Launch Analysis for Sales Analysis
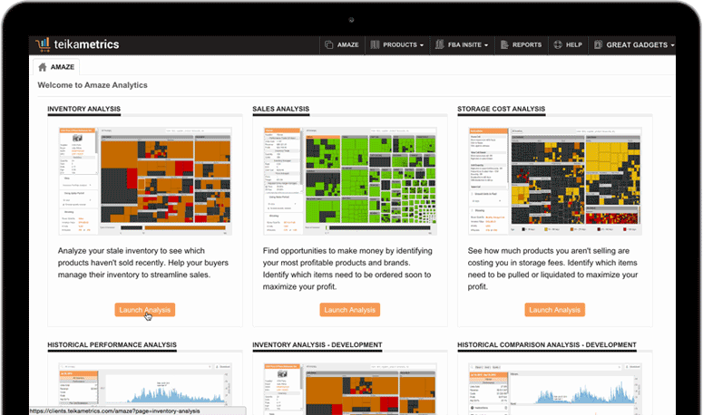Viewport: 703px width, 415px height. tap(350, 310)
